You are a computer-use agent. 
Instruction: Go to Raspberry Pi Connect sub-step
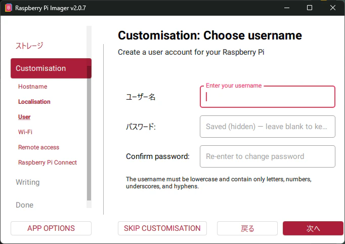tap(48, 162)
